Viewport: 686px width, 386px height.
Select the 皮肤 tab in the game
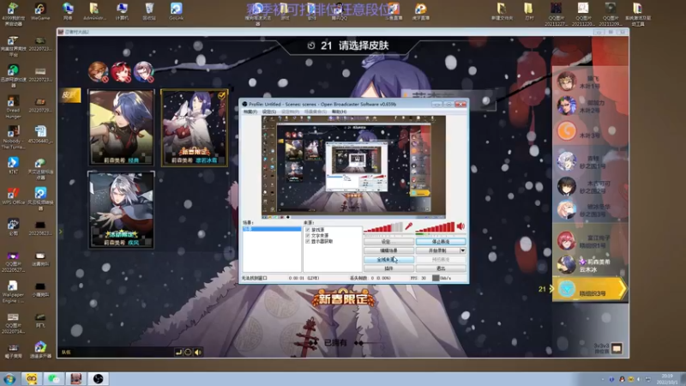(70, 95)
